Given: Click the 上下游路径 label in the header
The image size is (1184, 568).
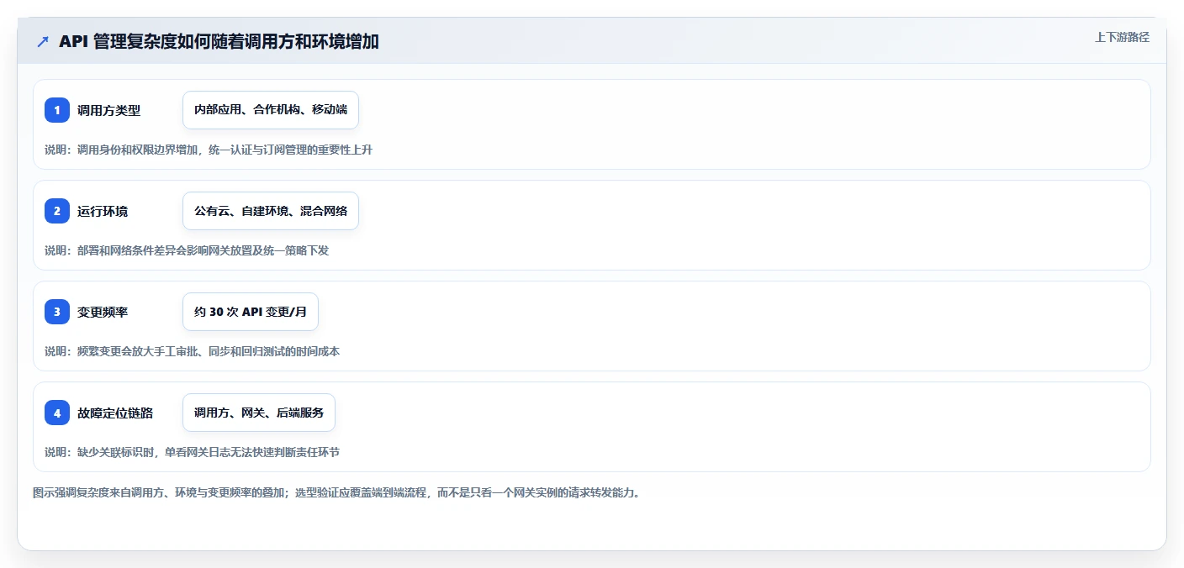Looking at the screenshot, I should point(1122,37).
